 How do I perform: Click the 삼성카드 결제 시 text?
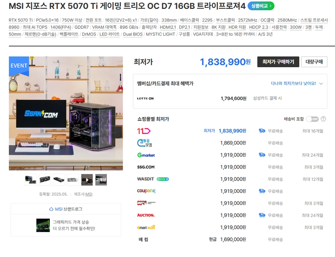pos(267,98)
